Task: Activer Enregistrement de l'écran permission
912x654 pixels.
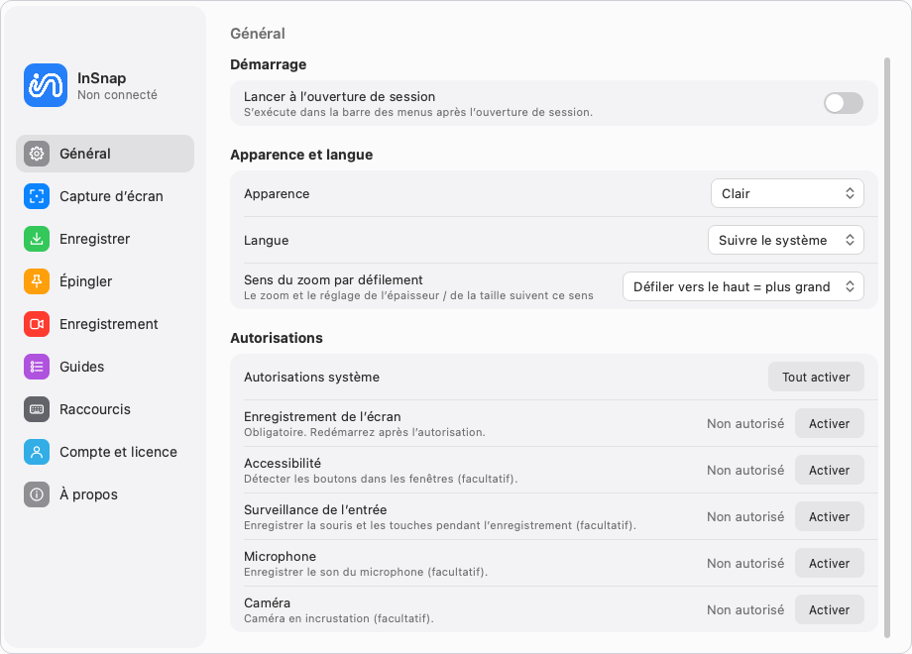Action: click(x=829, y=423)
